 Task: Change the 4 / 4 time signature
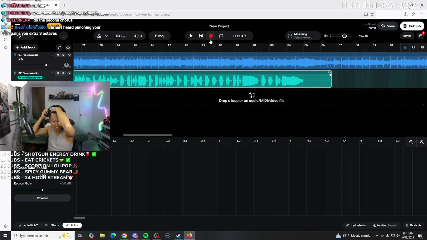click(138, 36)
